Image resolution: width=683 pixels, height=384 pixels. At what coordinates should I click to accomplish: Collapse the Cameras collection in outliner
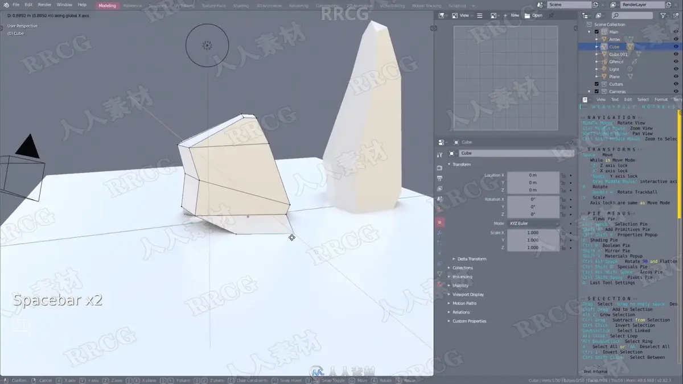click(x=590, y=92)
